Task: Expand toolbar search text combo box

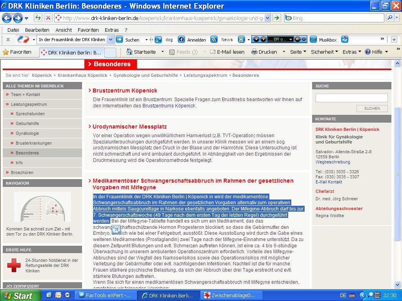Action: (110, 40)
